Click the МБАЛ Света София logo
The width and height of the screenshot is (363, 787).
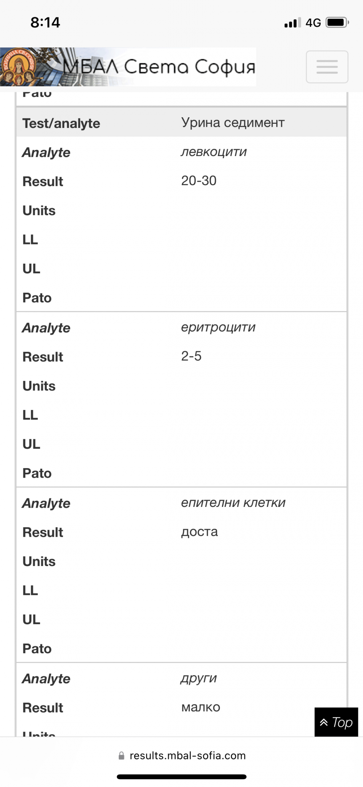coord(128,67)
